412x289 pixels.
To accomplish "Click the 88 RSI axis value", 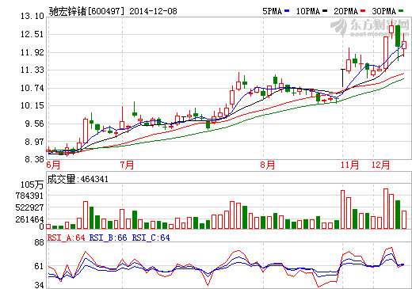I will point(39,243).
